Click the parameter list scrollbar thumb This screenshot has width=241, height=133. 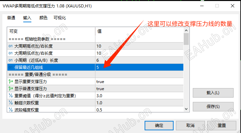(186, 39)
